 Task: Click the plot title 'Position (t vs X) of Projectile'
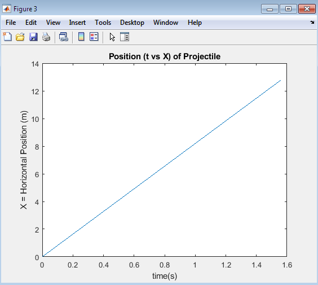(165, 56)
